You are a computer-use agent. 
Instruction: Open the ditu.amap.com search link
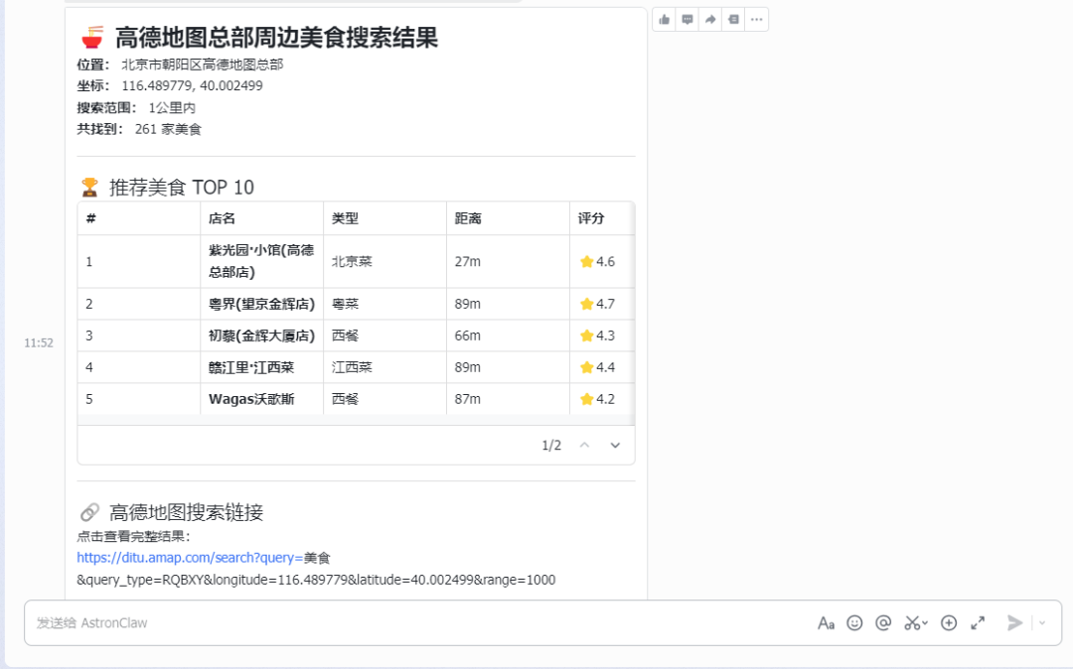coord(204,557)
